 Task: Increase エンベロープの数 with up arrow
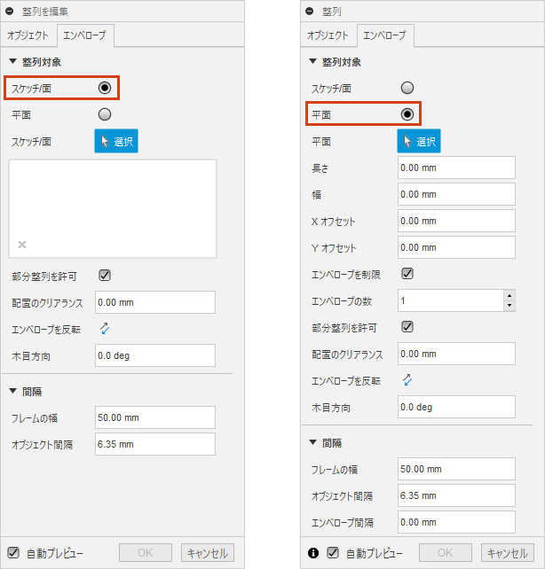[x=509, y=295]
